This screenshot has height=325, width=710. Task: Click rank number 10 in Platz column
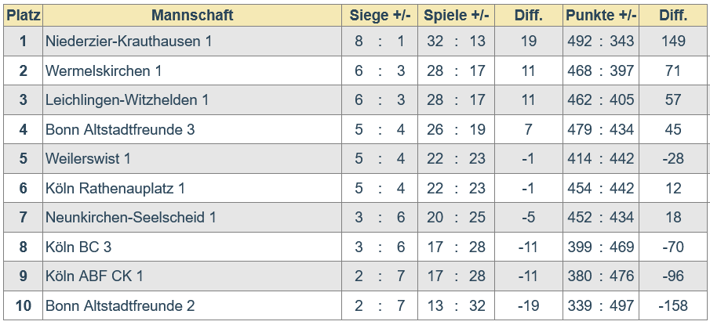tap(23, 305)
